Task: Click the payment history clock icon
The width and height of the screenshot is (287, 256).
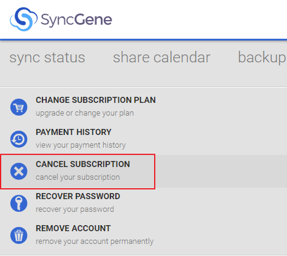Action: [19, 139]
